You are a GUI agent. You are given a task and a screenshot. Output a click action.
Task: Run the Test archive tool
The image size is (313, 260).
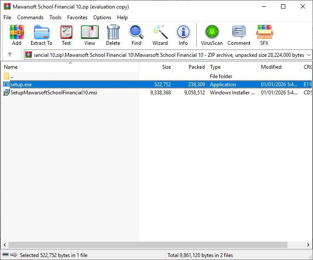click(66, 35)
